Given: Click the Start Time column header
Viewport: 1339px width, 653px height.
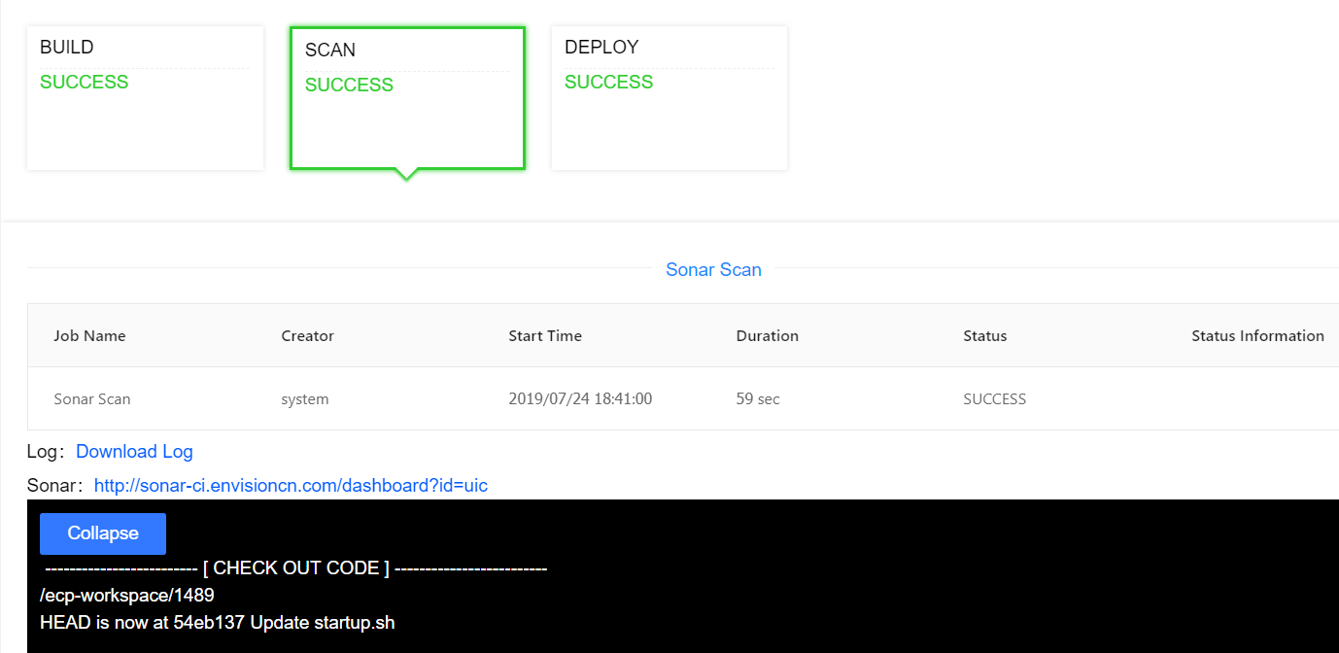Looking at the screenshot, I should [545, 336].
